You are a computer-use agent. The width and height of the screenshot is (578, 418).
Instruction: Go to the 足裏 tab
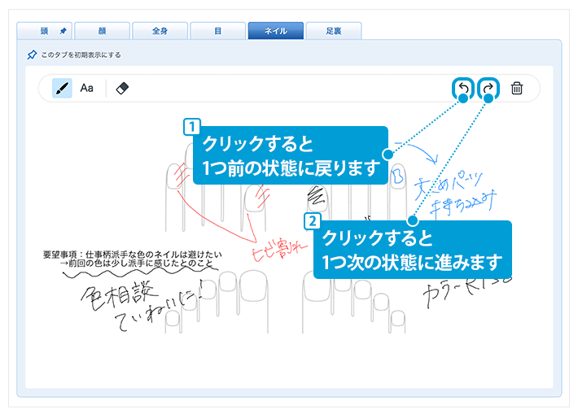pyautogui.click(x=333, y=31)
